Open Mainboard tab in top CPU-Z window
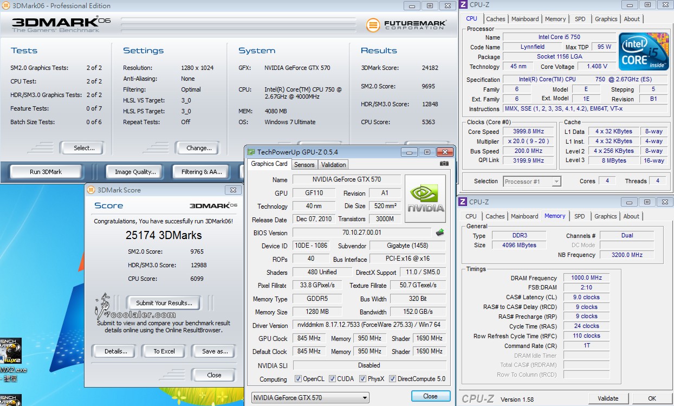This screenshot has width=674, height=406. point(526,19)
